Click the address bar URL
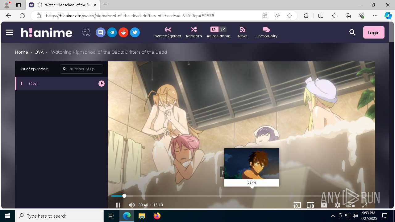Screen dimensions: 395x222 130,16
